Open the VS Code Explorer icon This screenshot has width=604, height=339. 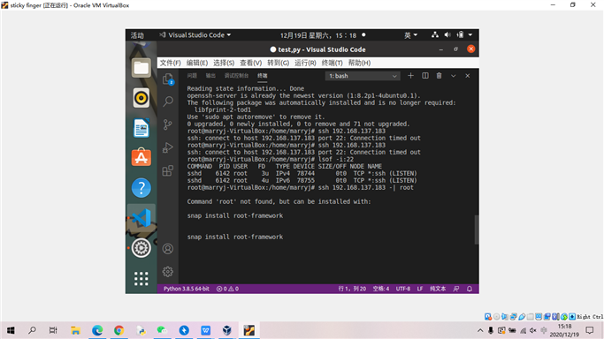coord(168,79)
